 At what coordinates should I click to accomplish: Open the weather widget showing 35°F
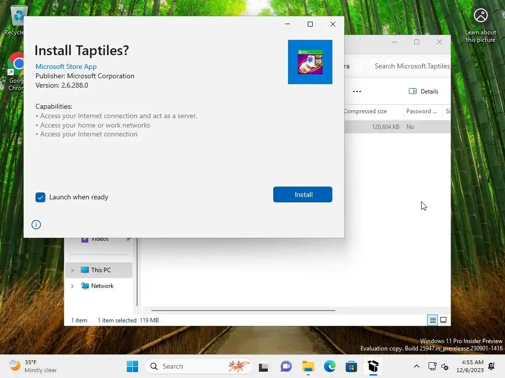(33, 366)
